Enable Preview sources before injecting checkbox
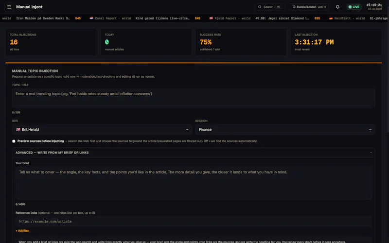 [14, 141]
